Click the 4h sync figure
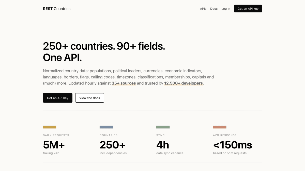The width and height of the screenshot is (305, 171). pyautogui.click(x=163, y=145)
